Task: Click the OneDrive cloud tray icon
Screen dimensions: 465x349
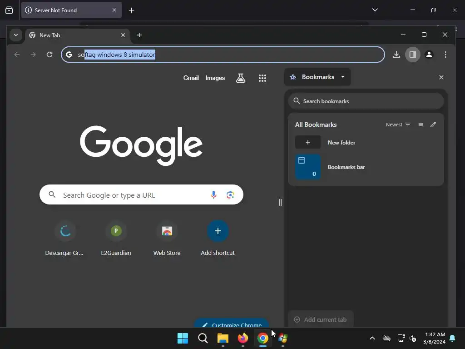Action: coord(387,338)
